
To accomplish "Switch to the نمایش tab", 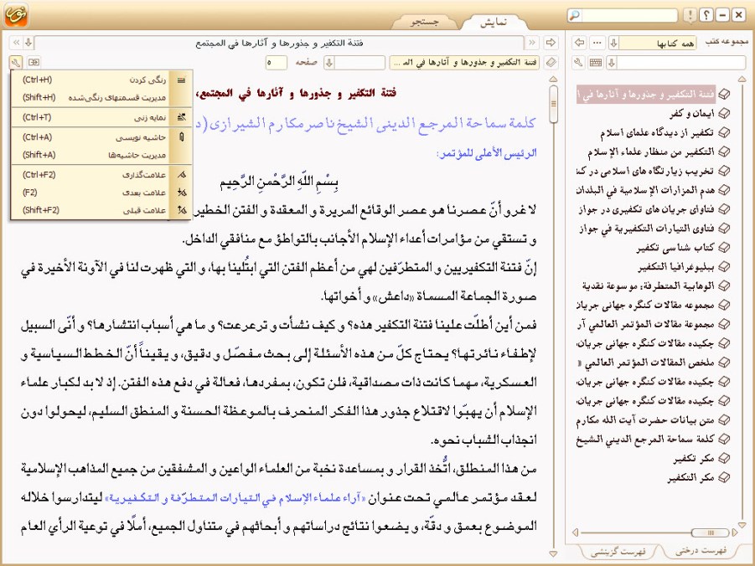I will [494, 22].
